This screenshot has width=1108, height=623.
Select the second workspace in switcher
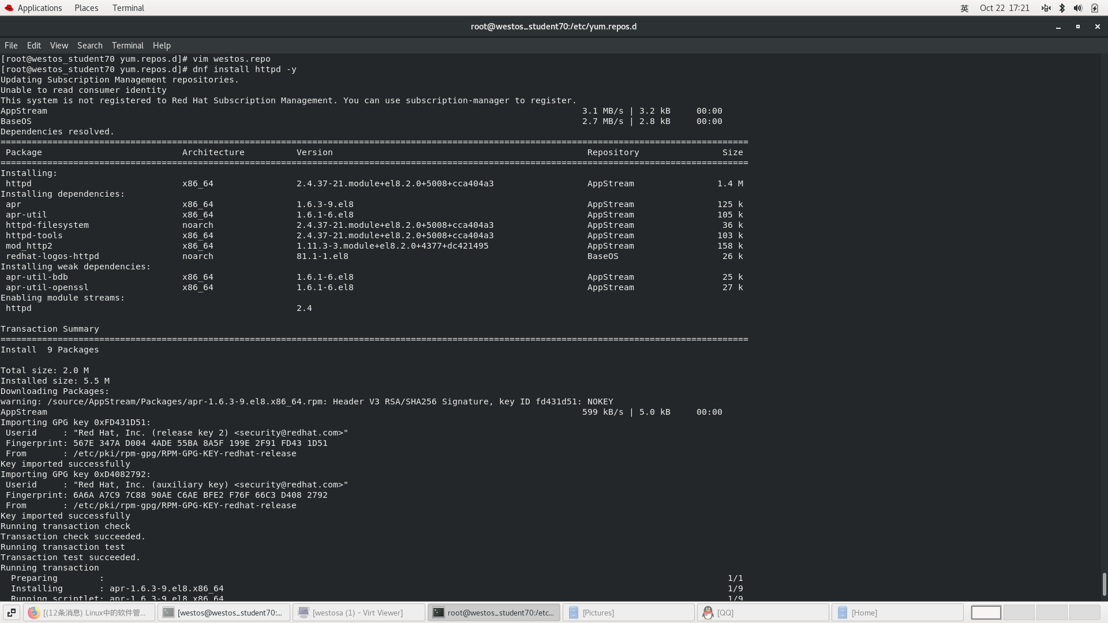coord(1019,613)
